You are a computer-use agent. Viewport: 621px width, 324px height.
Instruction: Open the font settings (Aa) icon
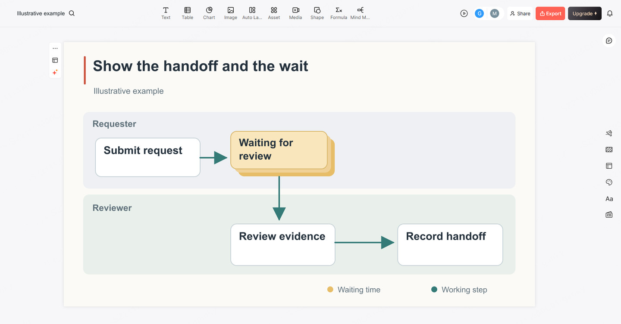point(609,199)
